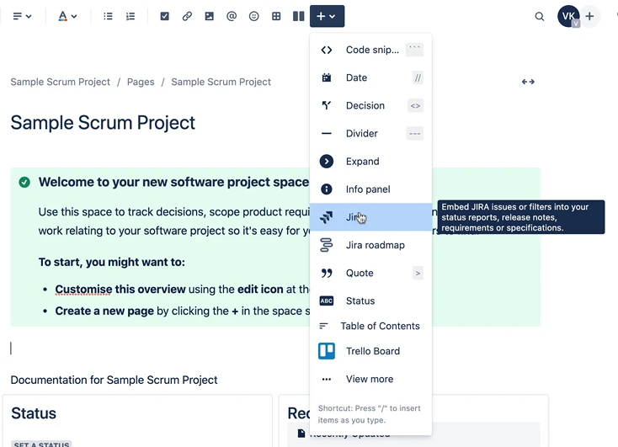Insert Table of Contents
This screenshot has width=618, height=447.
point(370,326)
